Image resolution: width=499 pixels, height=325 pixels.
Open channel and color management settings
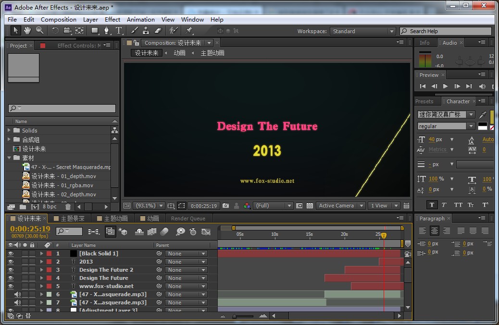coord(247,205)
